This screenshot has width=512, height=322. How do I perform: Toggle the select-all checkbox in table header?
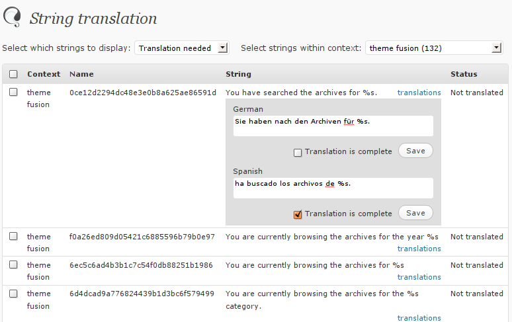(13, 74)
